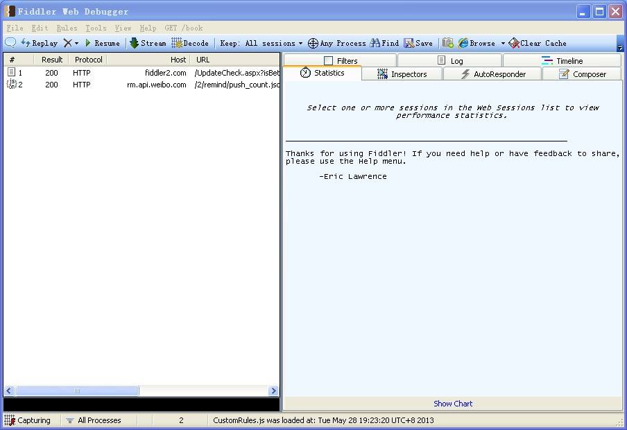Click the Show Chart link
The width and height of the screenshot is (627, 430).
(x=453, y=404)
